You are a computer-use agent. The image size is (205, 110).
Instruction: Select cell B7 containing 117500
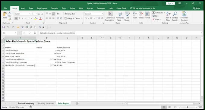46,59
